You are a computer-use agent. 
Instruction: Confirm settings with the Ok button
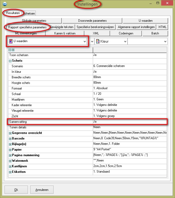tap(16, 190)
